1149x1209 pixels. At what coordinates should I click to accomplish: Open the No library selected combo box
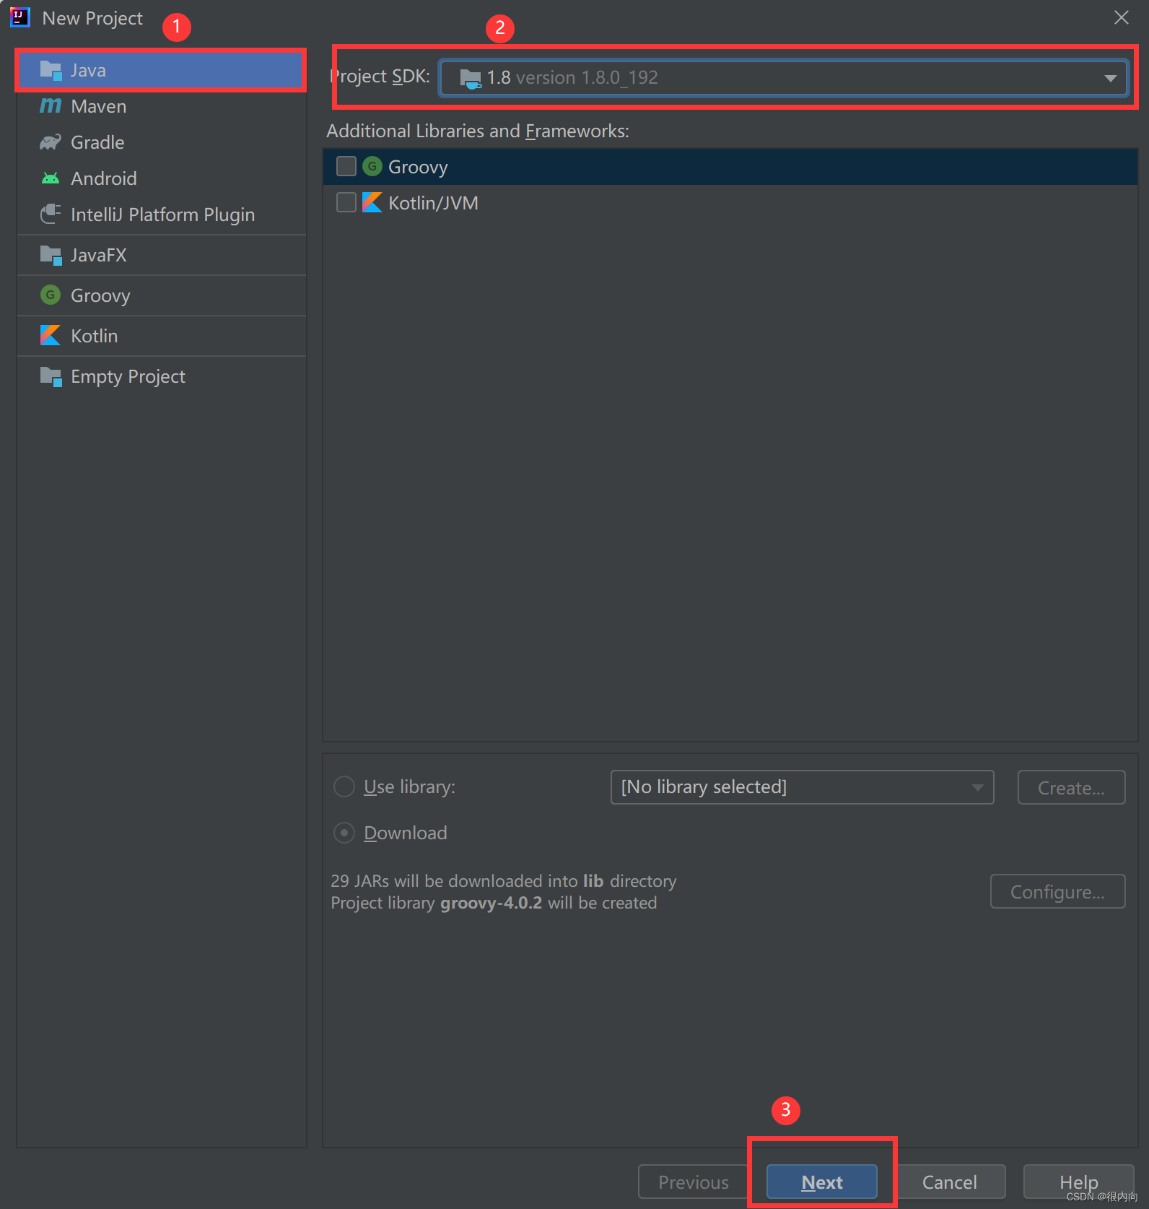click(x=802, y=787)
